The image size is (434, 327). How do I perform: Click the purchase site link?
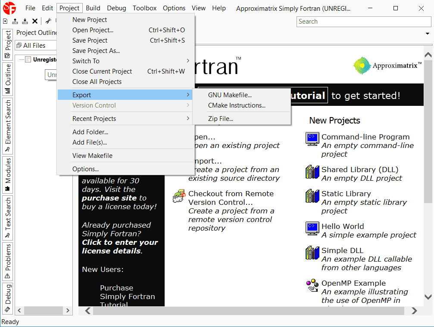coord(109,198)
